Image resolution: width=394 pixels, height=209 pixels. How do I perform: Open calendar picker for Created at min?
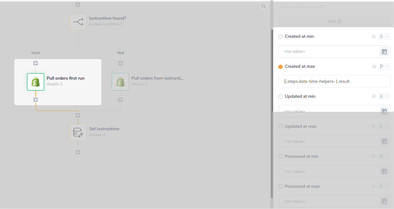click(x=384, y=52)
